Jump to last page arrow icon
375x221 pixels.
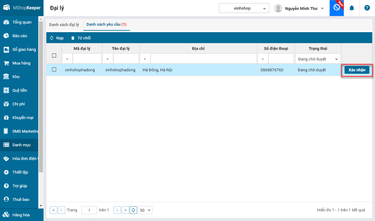[x=125, y=210]
